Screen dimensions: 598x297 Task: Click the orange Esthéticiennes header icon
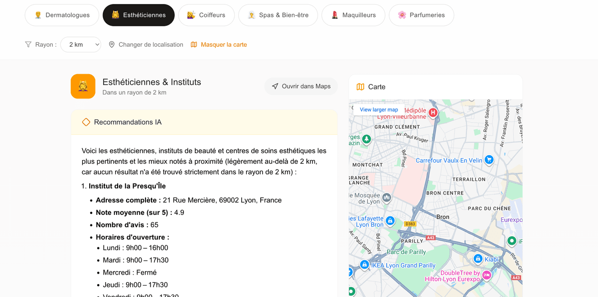[83, 86]
